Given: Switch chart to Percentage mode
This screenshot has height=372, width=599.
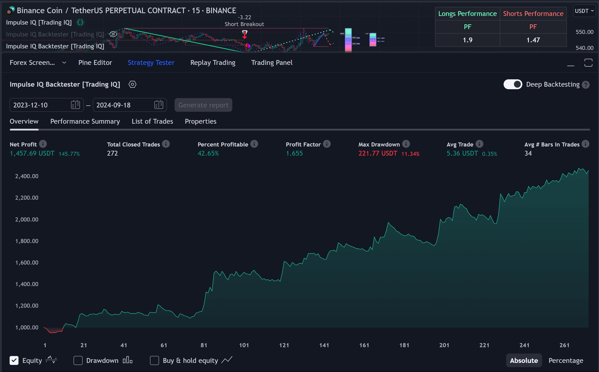Looking at the screenshot, I should [x=566, y=360].
